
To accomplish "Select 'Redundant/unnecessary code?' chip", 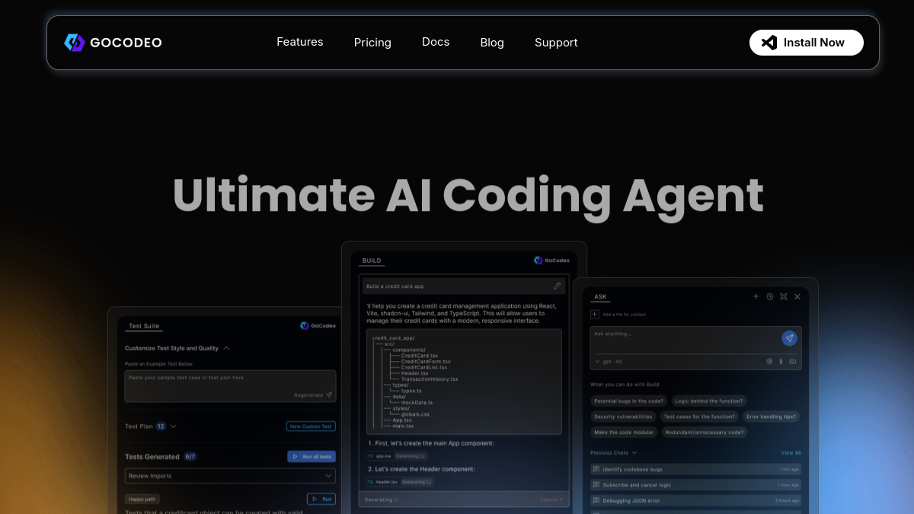I will [x=705, y=432].
